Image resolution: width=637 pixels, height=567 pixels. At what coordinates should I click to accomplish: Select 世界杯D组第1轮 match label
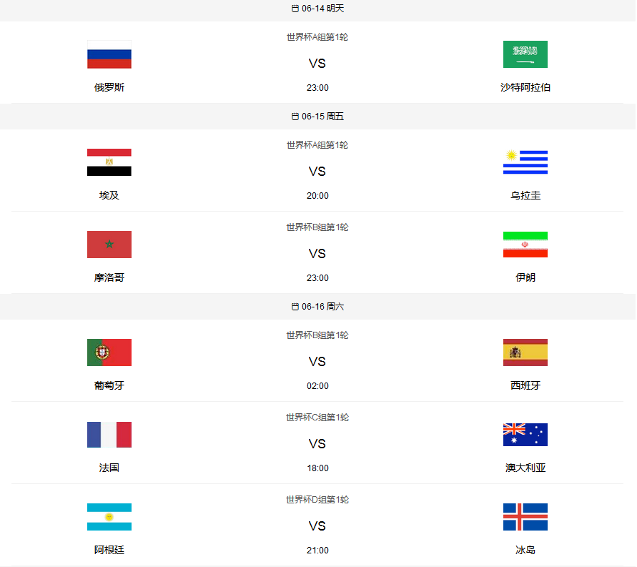317,500
